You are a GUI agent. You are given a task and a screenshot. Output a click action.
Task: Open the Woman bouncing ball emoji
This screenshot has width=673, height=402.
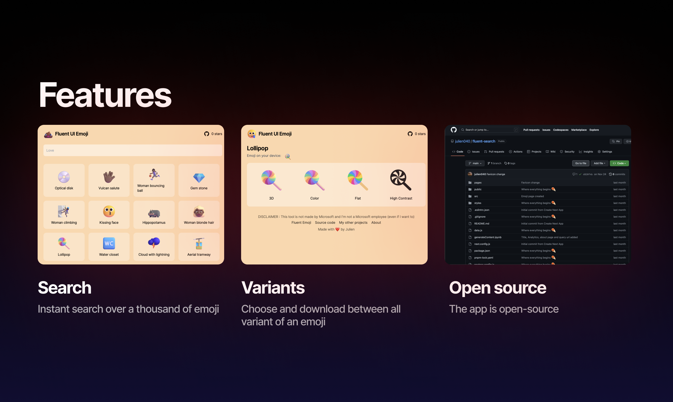pyautogui.click(x=154, y=180)
